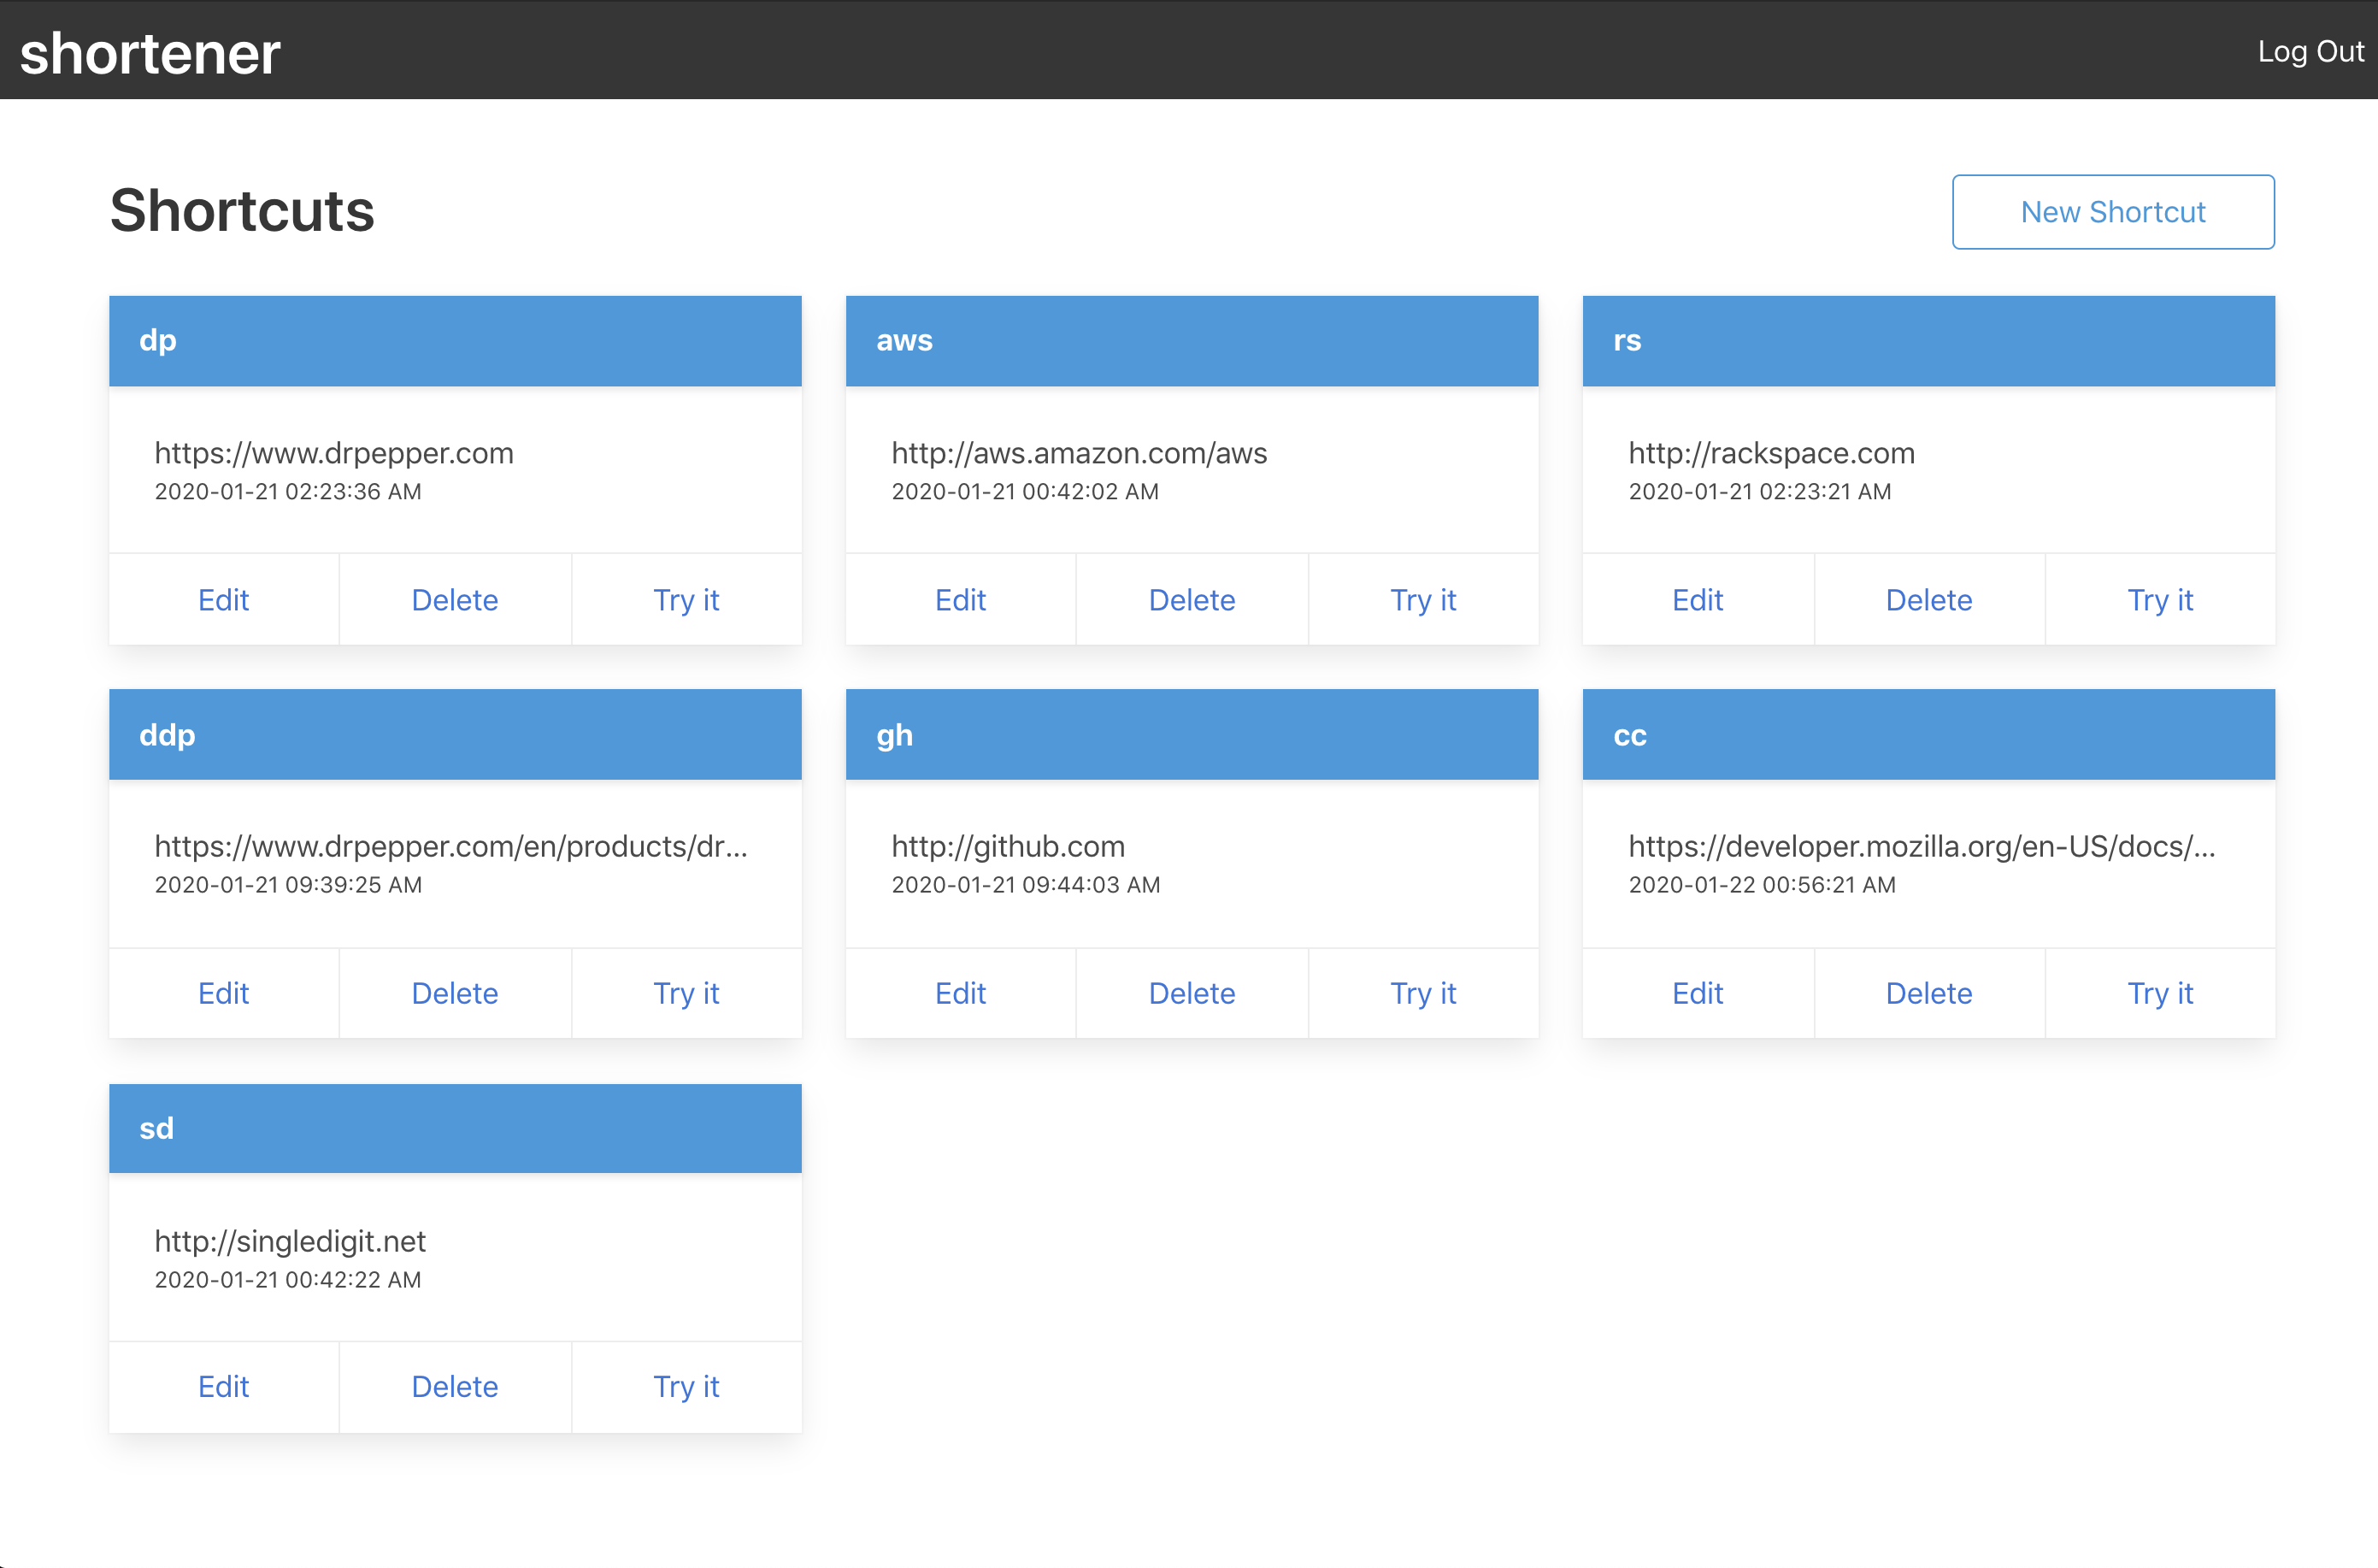This screenshot has width=2378, height=1568.
Task: Click the https://www.drpepper.com URL text
Action: pos(334,453)
